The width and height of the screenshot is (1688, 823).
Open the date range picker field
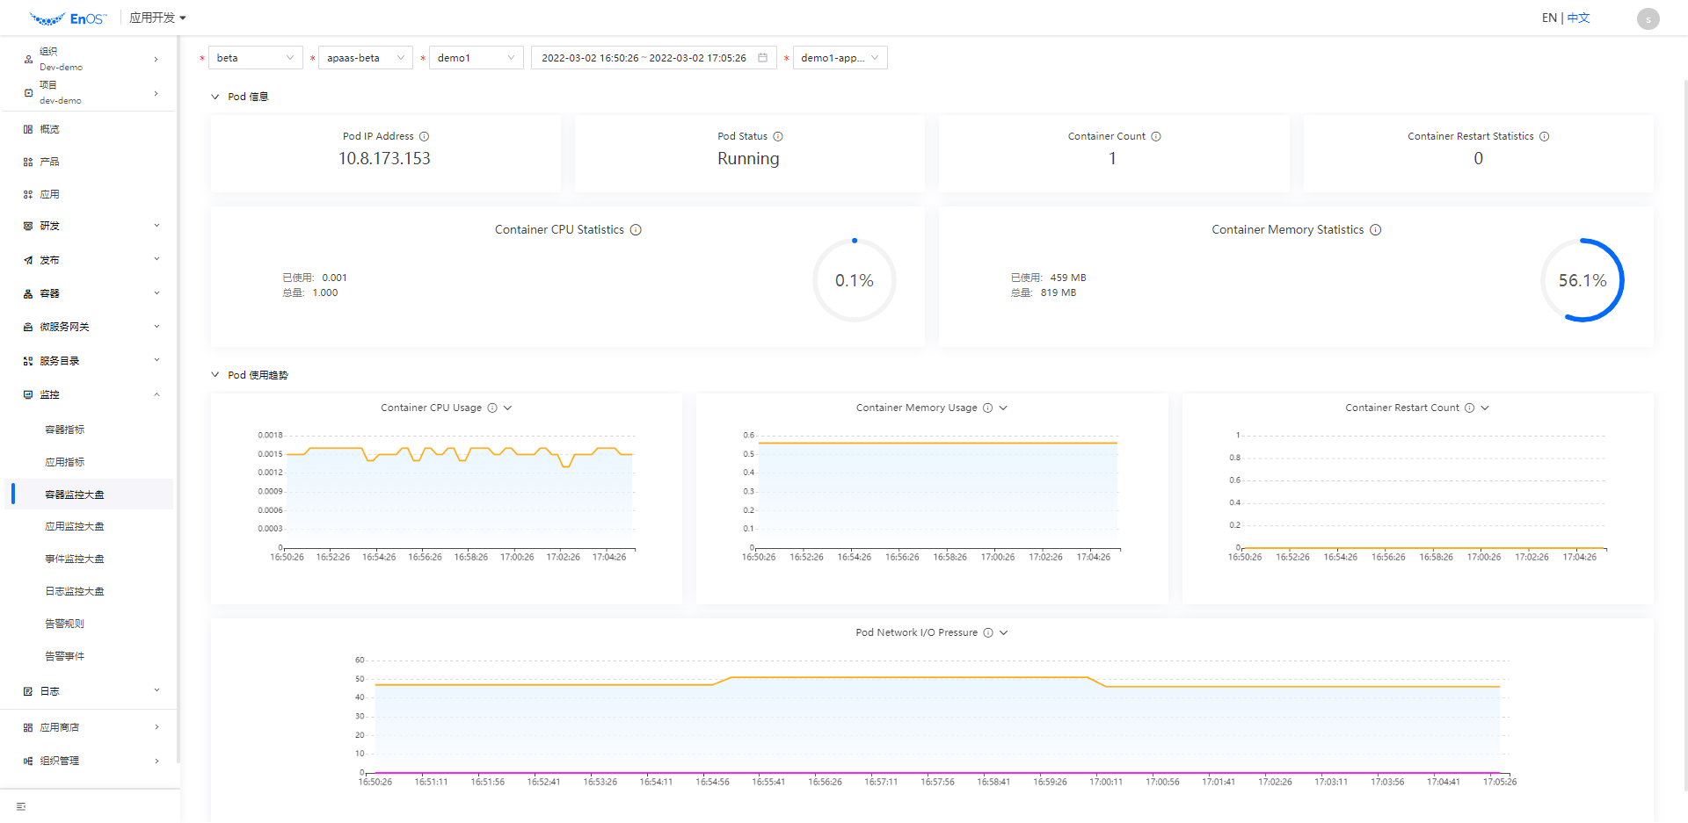point(653,57)
